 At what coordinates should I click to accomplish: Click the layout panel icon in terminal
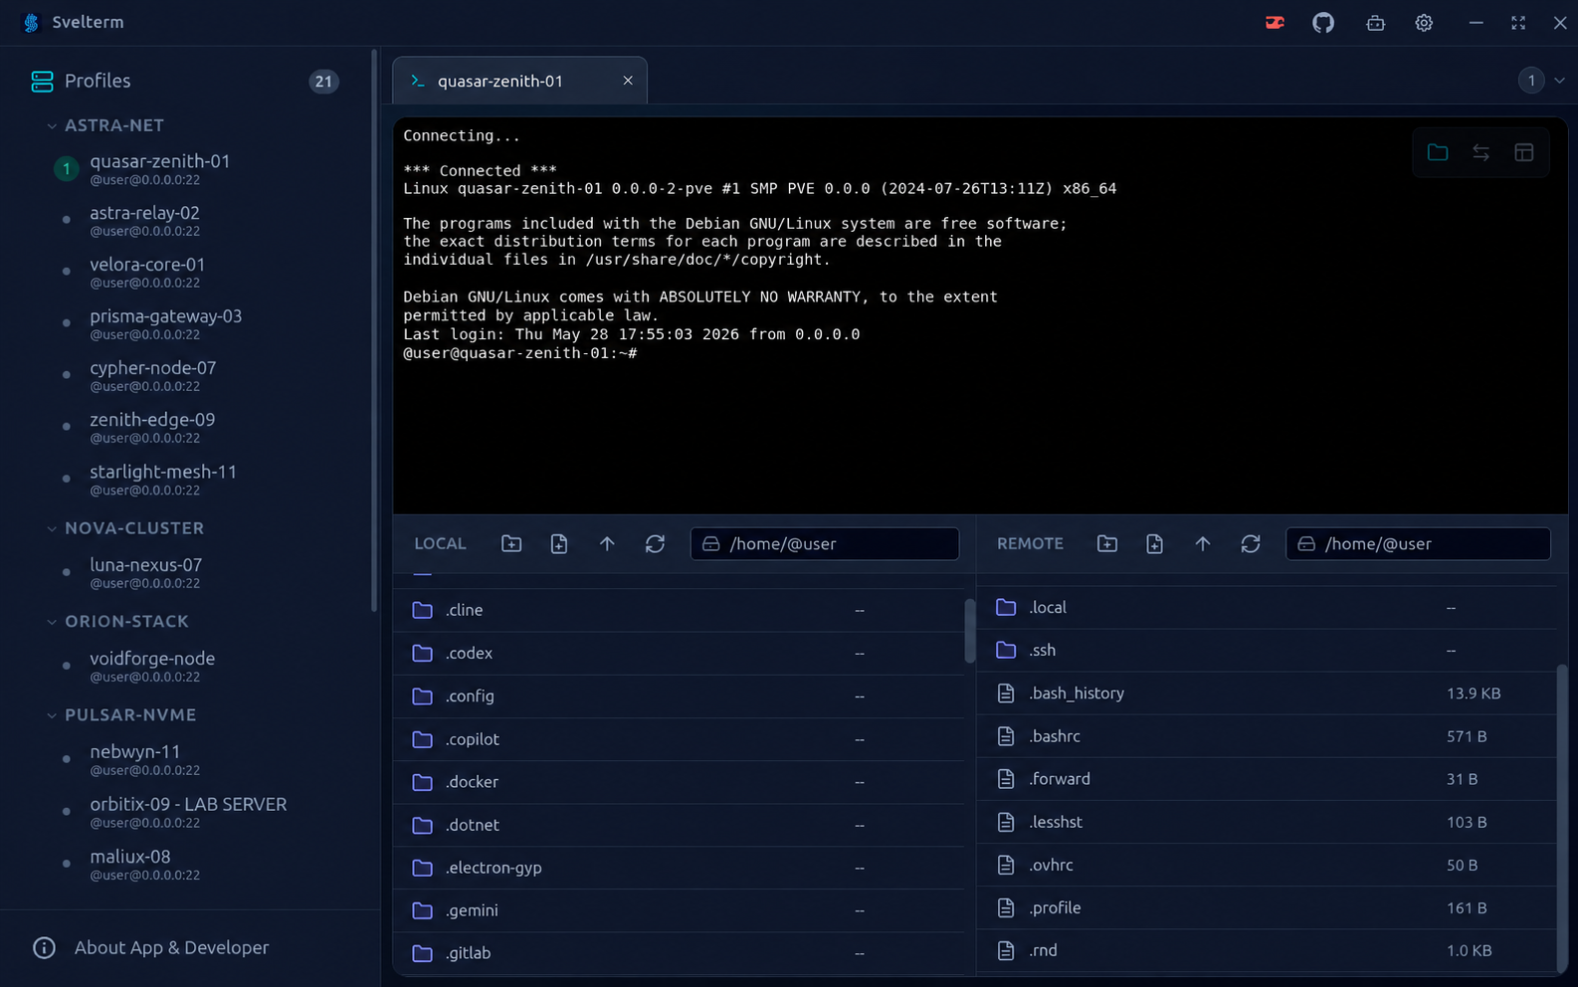[1524, 152]
